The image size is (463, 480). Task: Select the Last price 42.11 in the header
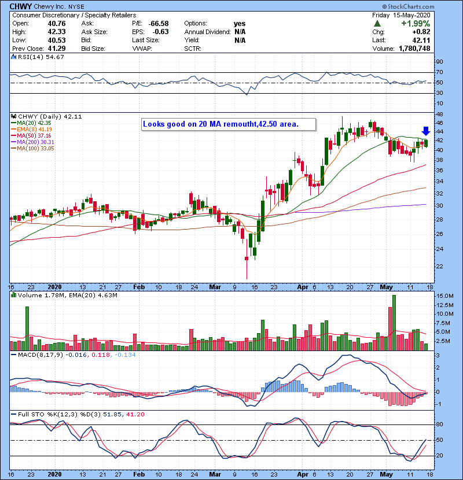tap(421, 40)
